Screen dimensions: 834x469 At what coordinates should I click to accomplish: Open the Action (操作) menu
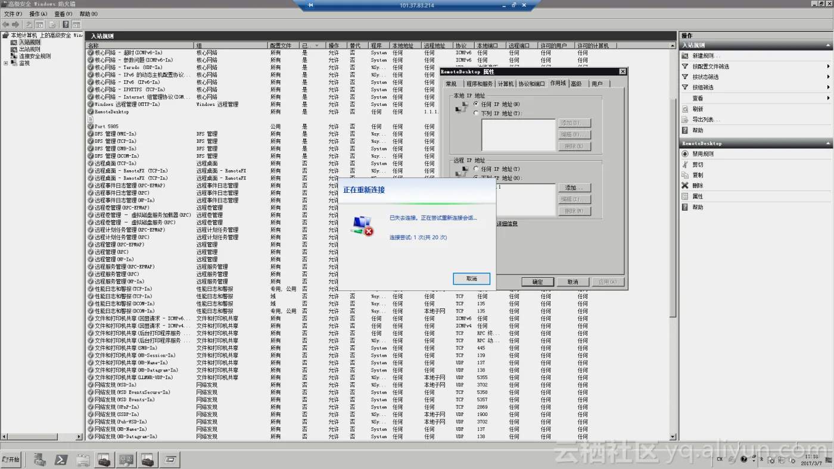(38, 14)
